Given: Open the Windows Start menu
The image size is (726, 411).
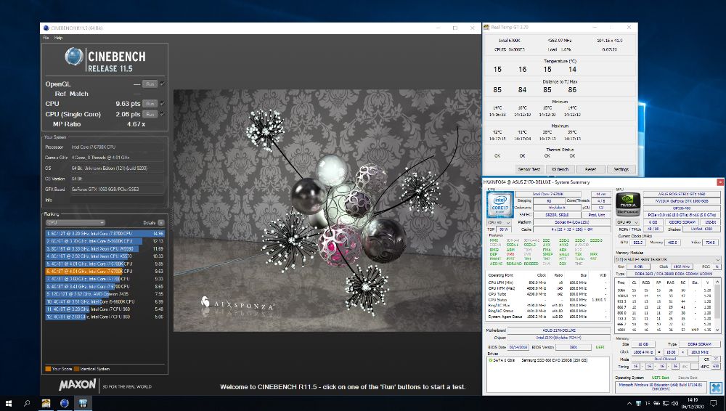Looking at the screenshot, I should [x=8, y=404].
